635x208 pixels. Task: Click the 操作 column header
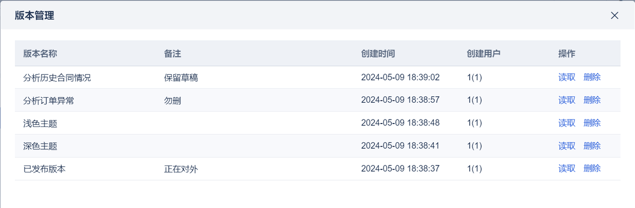[x=567, y=53]
